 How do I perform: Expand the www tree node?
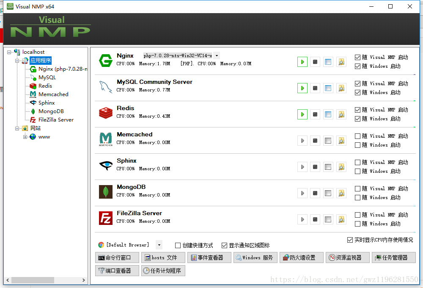[x=25, y=137]
